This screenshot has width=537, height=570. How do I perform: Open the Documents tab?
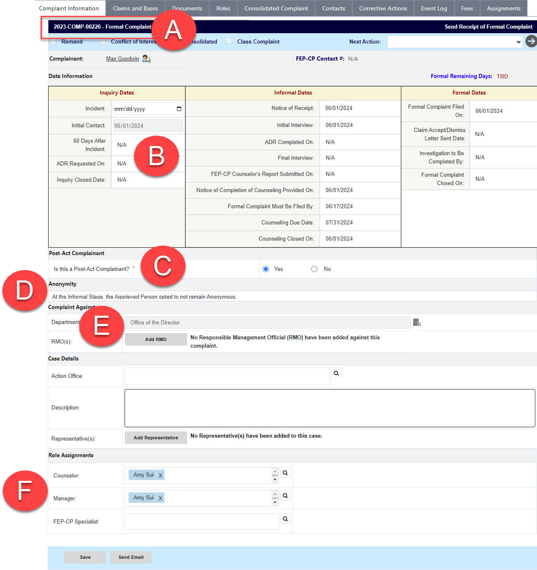(187, 8)
